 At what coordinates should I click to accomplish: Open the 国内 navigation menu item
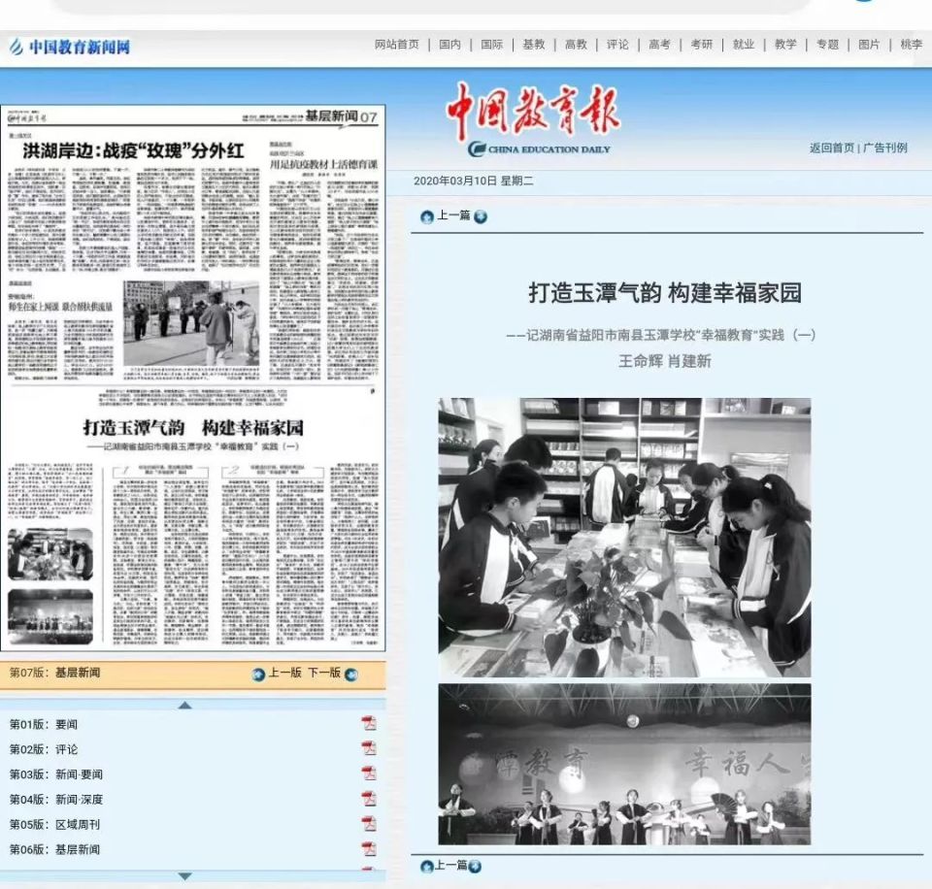tap(447, 44)
